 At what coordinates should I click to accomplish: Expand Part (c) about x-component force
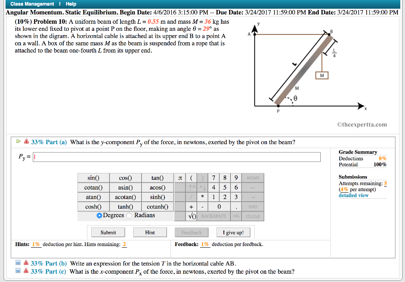(17, 271)
